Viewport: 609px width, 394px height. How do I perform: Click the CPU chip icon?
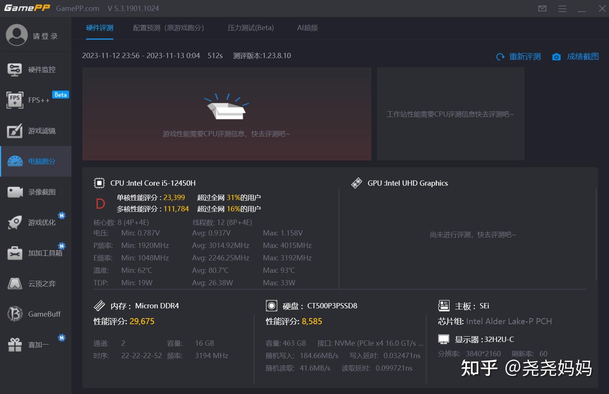[x=99, y=183]
